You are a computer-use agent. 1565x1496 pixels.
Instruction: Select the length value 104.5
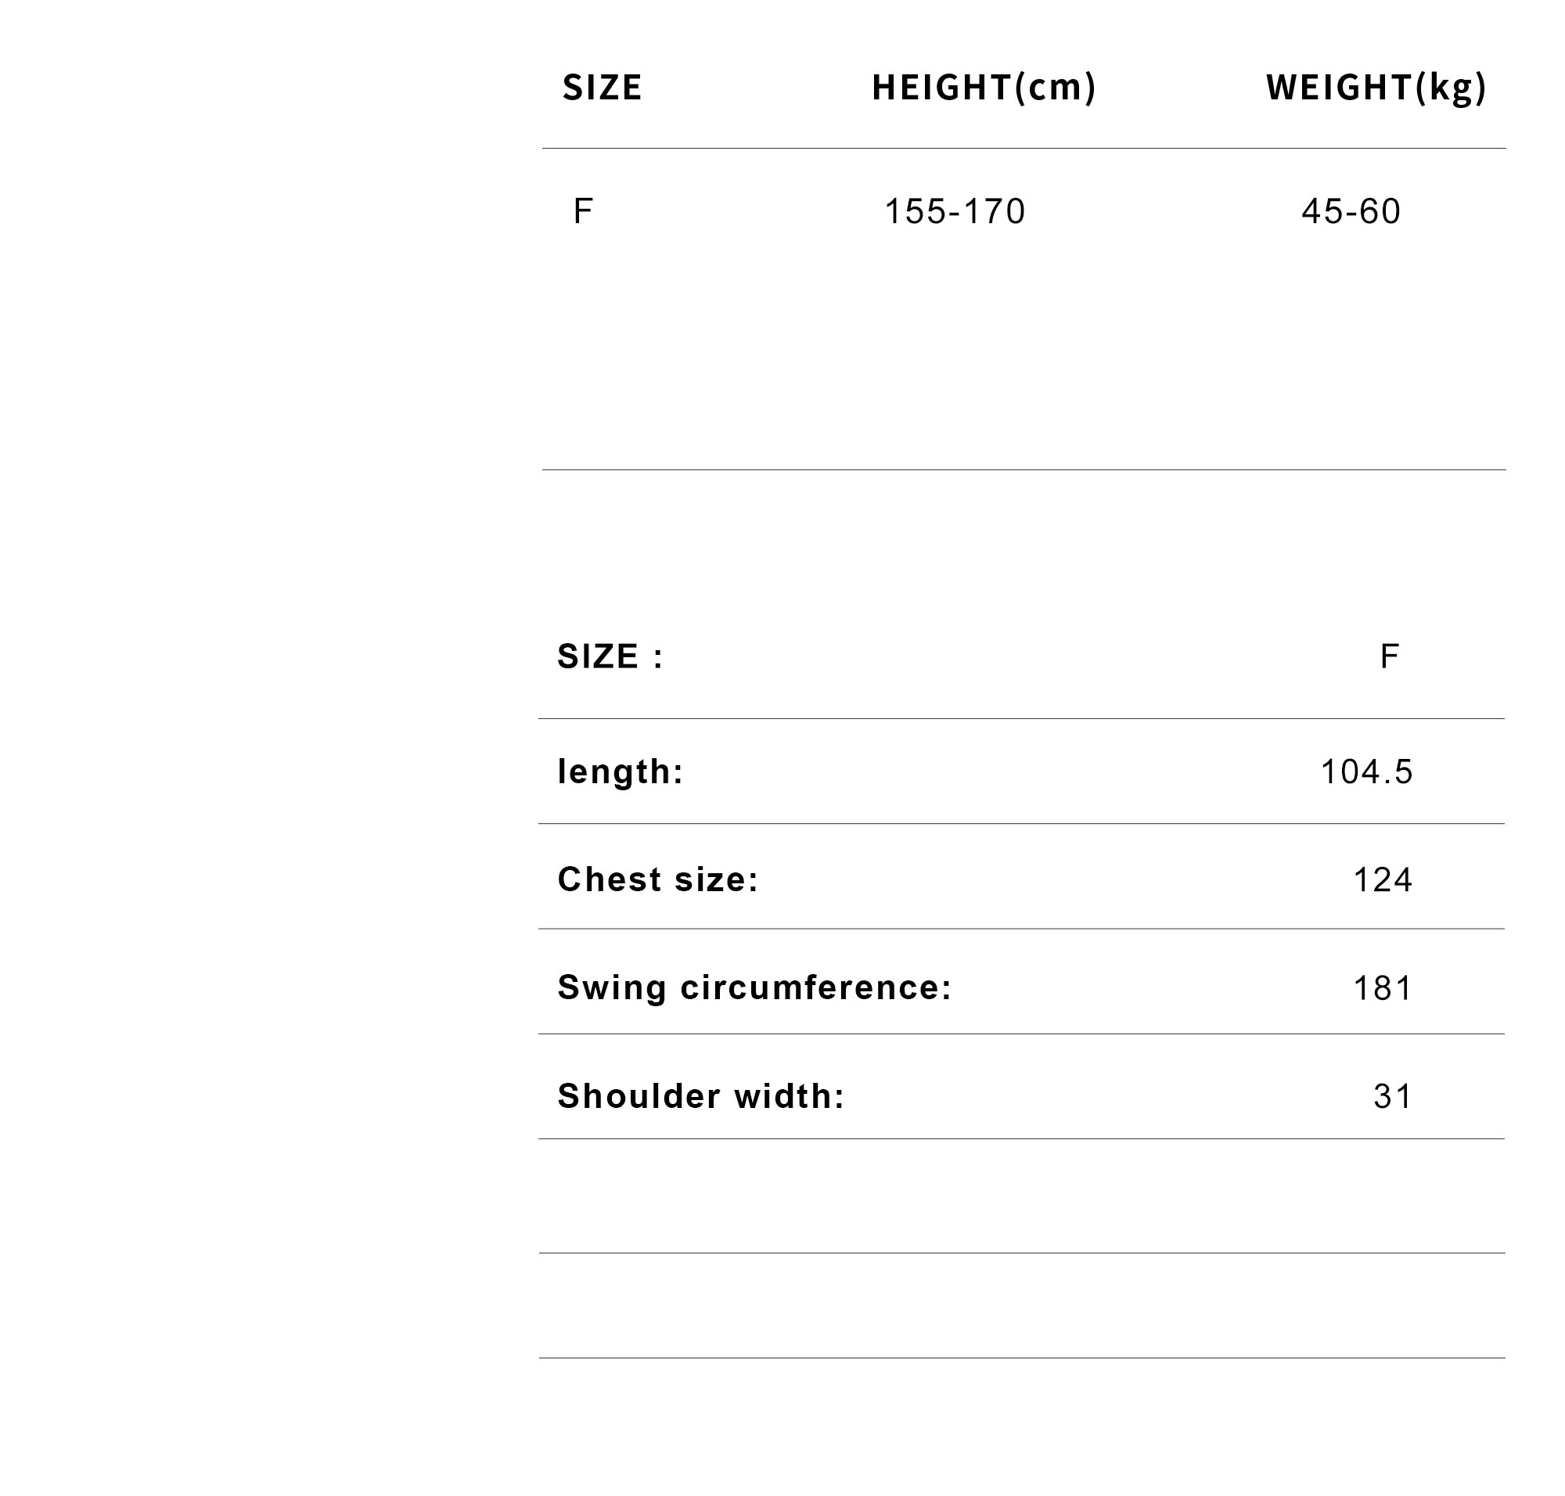pos(1366,772)
